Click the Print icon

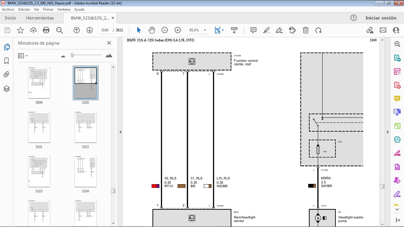pyautogui.click(x=46, y=30)
